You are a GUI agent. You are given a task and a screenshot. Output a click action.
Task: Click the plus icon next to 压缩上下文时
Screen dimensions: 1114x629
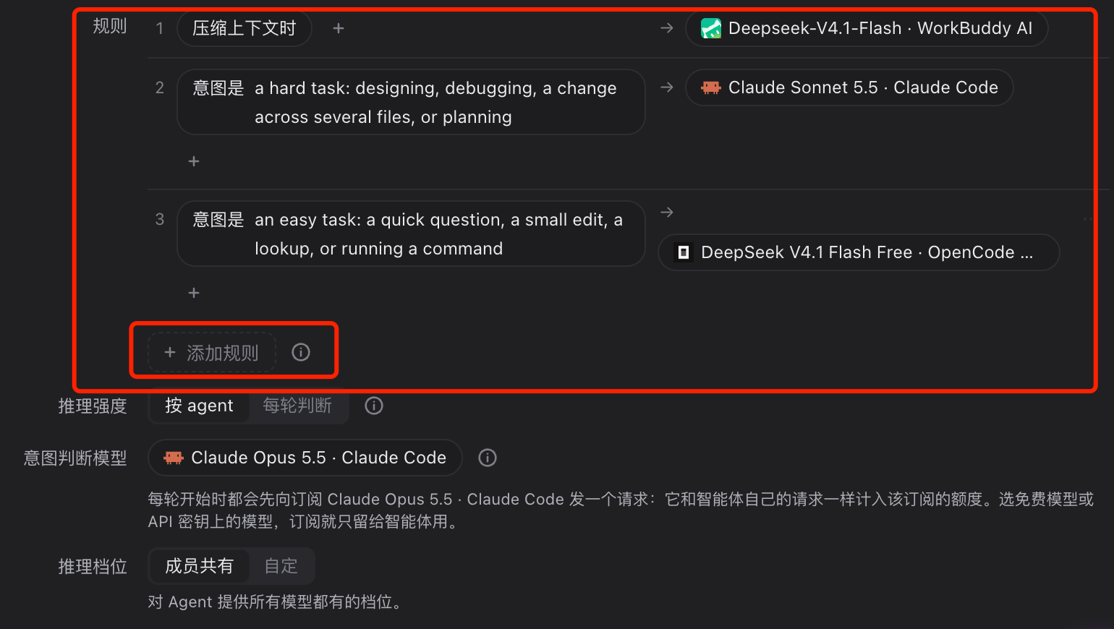tap(339, 28)
